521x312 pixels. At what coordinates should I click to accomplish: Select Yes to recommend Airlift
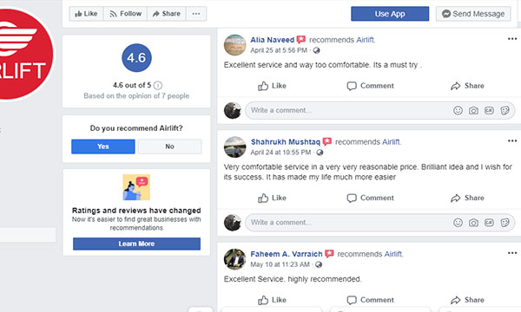(x=103, y=146)
